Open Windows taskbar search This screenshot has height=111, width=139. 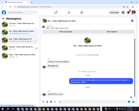(x=8, y=109)
